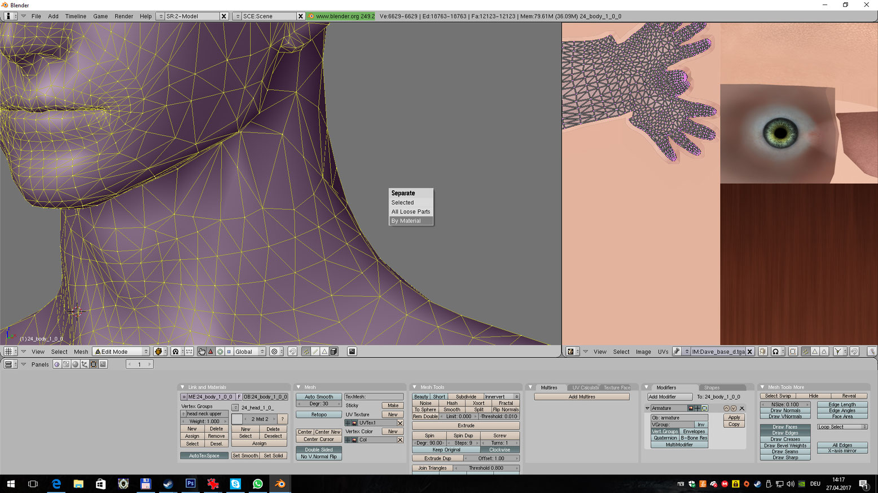Switch to the Shapes tab
The image size is (878, 493).
712,388
